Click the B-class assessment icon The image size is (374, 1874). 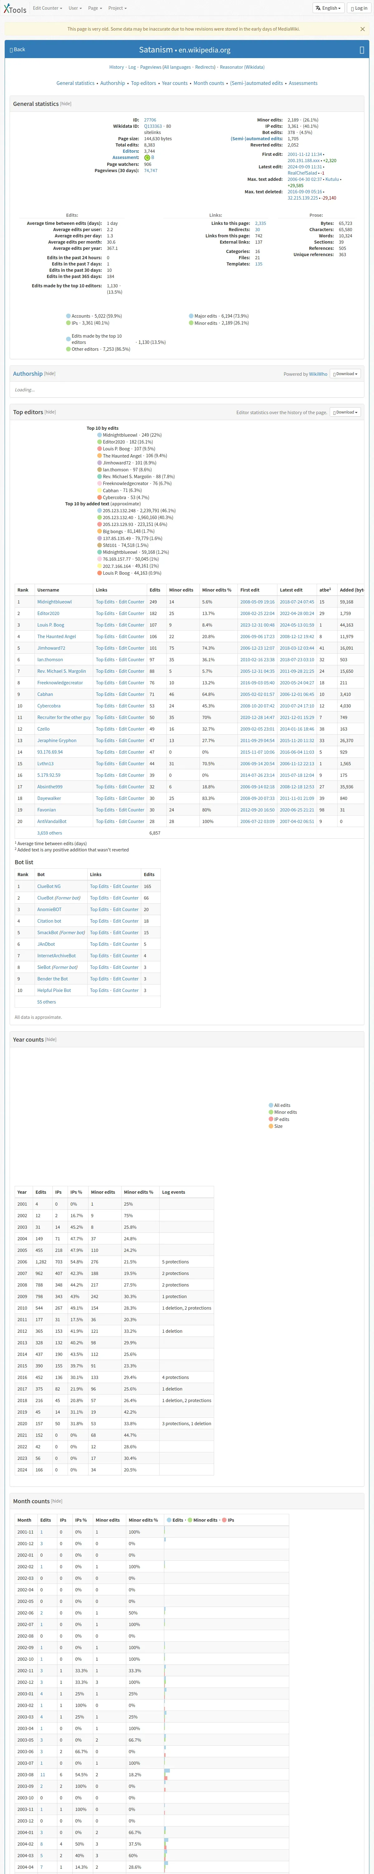pos(147,157)
